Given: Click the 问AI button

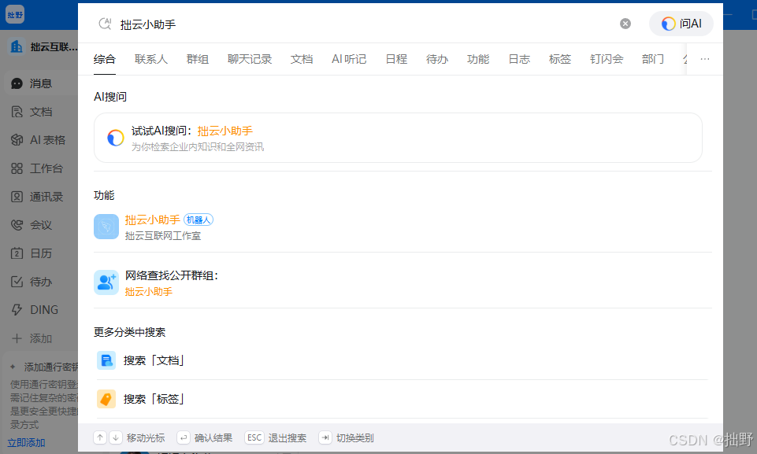Looking at the screenshot, I should pos(681,24).
